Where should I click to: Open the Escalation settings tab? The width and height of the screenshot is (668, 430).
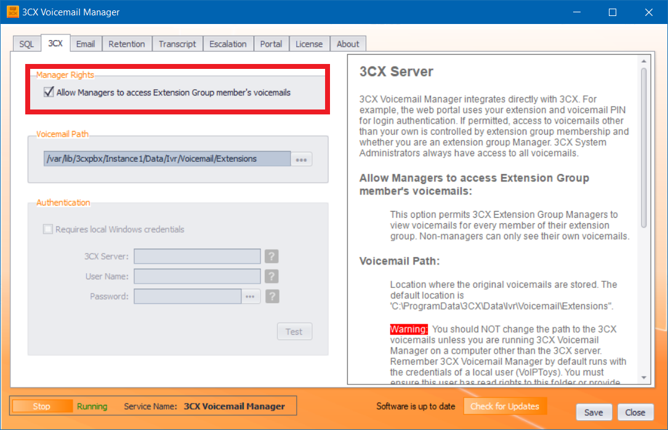tap(228, 43)
